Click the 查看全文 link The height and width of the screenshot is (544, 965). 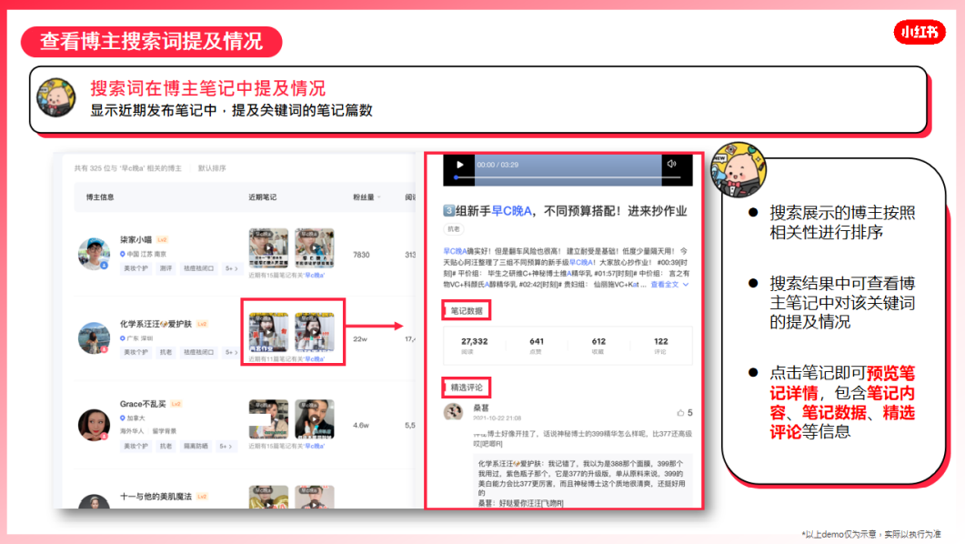pyautogui.click(x=665, y=285)
